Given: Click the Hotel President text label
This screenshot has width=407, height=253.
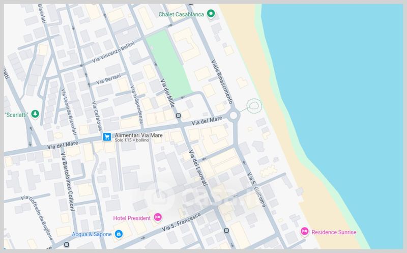Looking at the screenshot, I should (132, 218).
